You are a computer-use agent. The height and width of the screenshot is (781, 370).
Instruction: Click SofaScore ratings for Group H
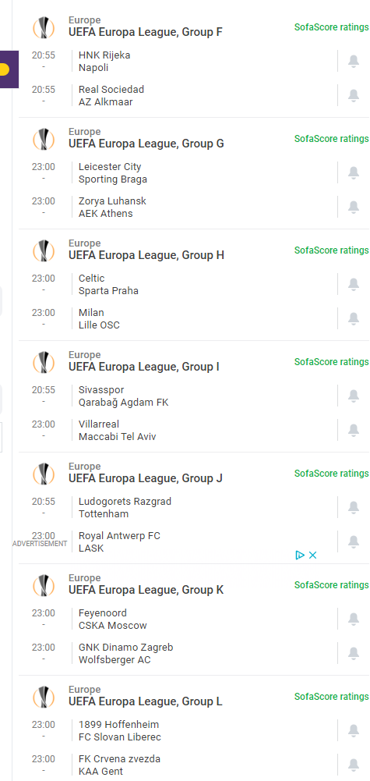(331, 250)
